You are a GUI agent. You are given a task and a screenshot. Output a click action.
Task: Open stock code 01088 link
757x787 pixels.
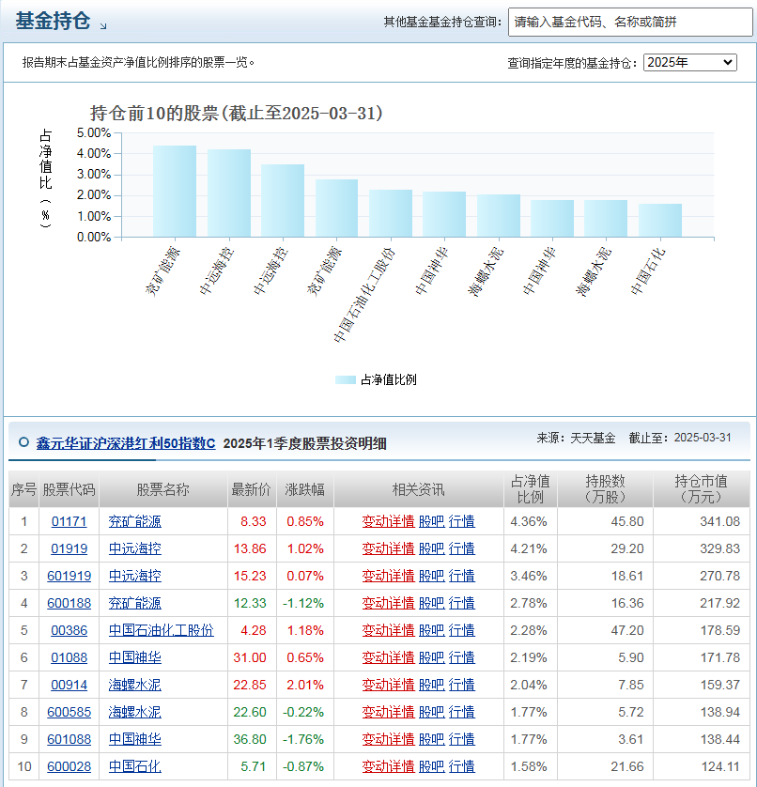click(70, 657)
